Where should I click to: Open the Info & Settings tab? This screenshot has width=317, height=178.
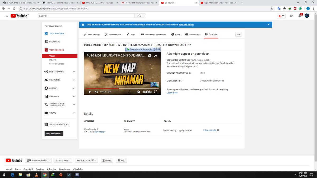(x=92, y=35)
